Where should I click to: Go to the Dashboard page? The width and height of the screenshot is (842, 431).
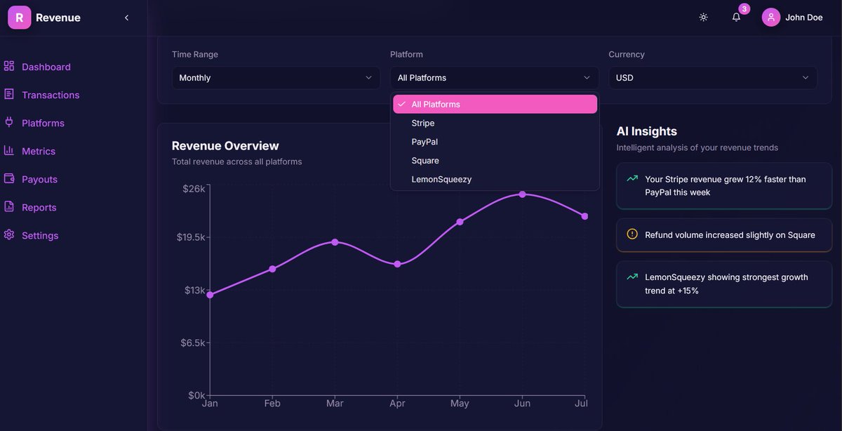pyautogui.click(x=46, y=67)
